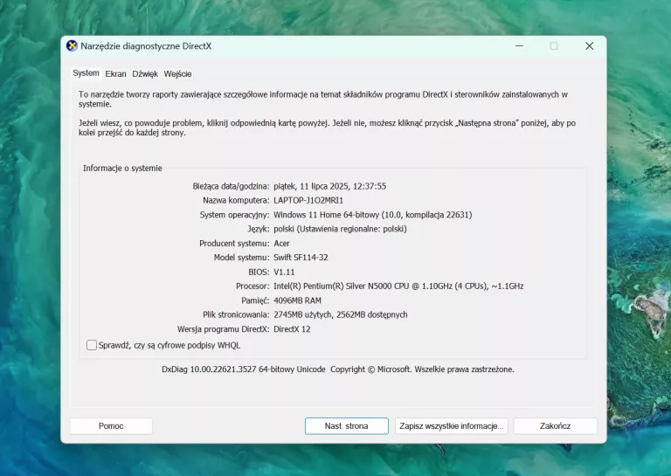Click the date value piątek, 11 lipca 2025
671x476 pixels.
click(x=330, y=186)
